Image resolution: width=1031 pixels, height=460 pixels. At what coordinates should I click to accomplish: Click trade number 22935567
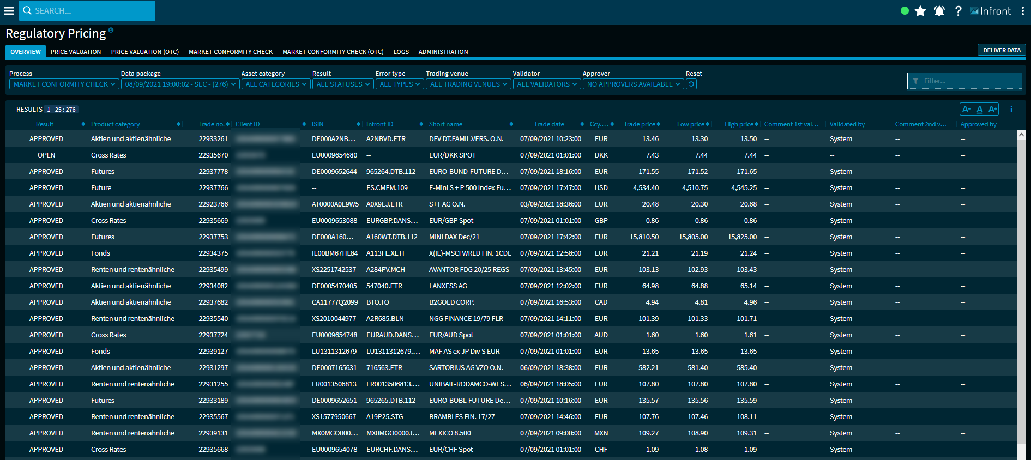[x=213, y=417]
